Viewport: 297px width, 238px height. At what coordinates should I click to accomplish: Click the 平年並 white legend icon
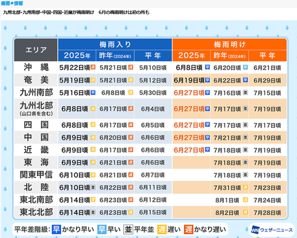128,229
